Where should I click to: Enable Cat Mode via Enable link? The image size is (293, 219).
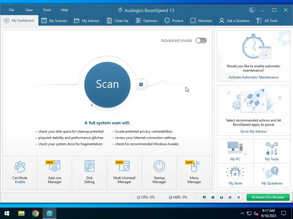tap(20, 182)
